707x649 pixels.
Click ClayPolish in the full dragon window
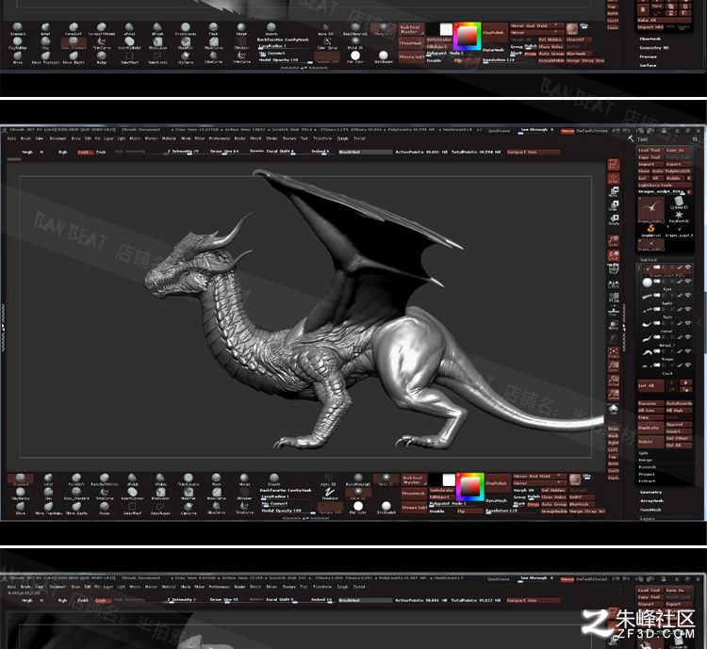(x=497, y=483)
